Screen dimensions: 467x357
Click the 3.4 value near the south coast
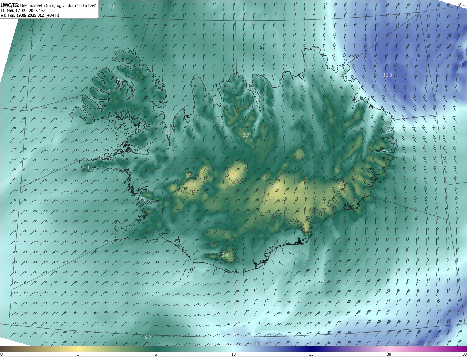coord(225,255)
